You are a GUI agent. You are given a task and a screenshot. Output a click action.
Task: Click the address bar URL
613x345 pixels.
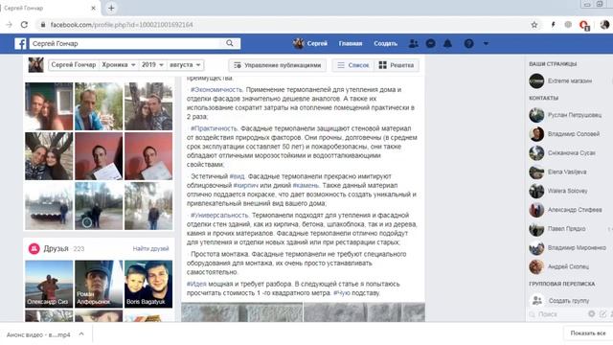(x=122, y=25)
